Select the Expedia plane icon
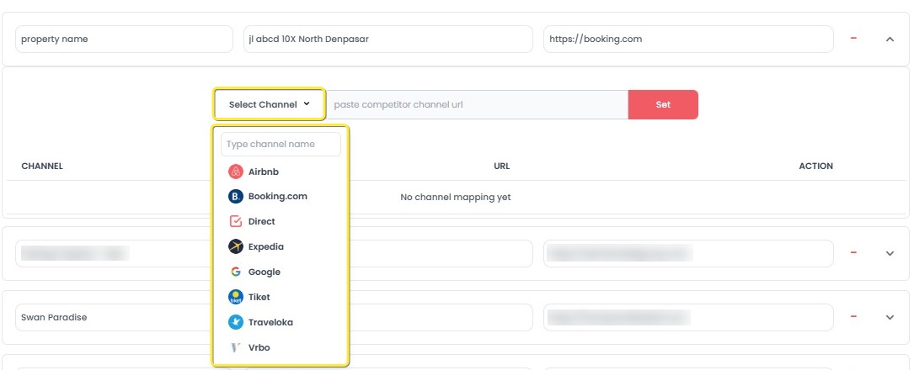The image size is (914, 370). click(x=236, y=246)
